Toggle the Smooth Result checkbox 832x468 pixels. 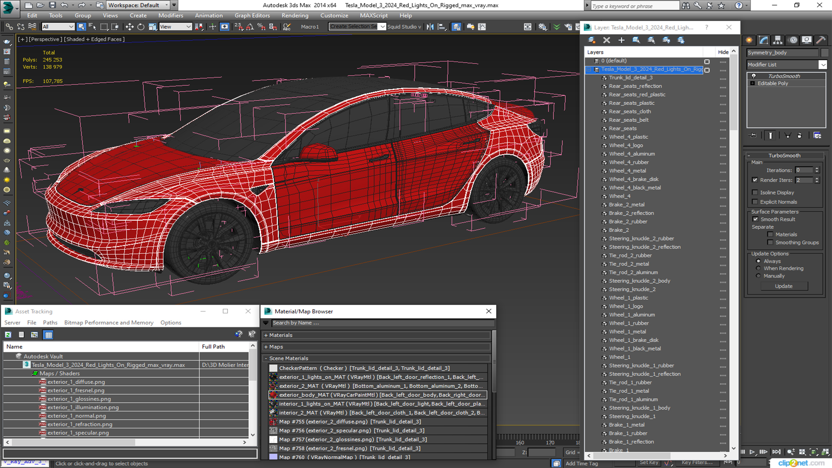coord(755,219)
